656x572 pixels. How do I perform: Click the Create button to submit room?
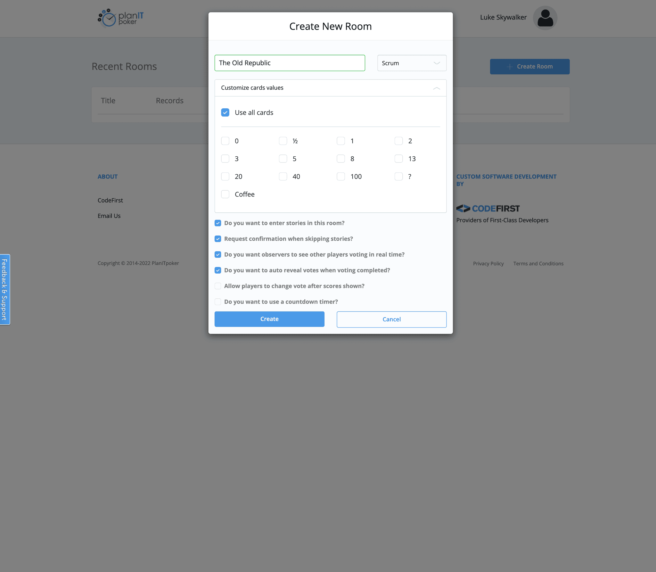click(x=269, y=319)
